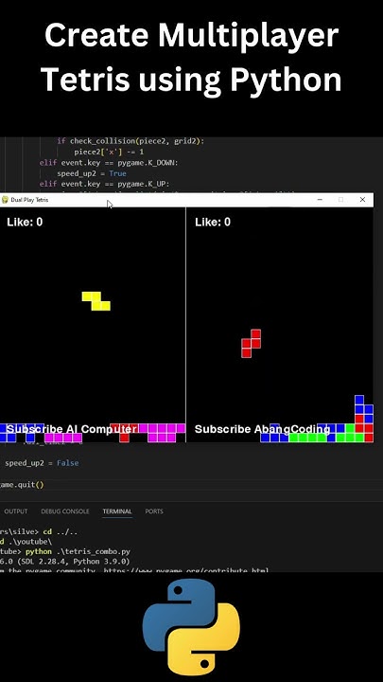
Task: Click 'Subscribe AbangCoding' text
Action: (x=262, y=429)
